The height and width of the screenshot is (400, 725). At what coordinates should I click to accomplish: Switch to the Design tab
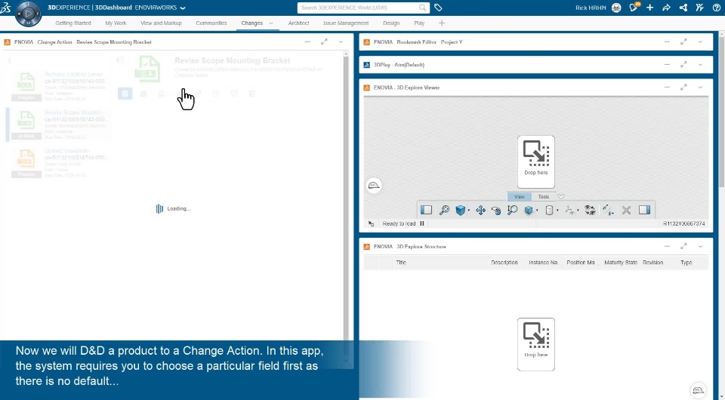pos(391,23)
